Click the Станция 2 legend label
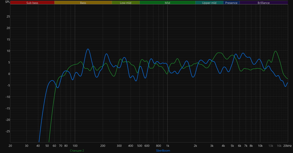 [77, 150]
